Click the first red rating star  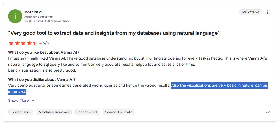(x=11, y=43)
